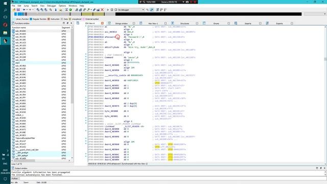Open the File menu
Image resolution: width=327 pixels, height=184 pixels.
[x=13, y=6]
